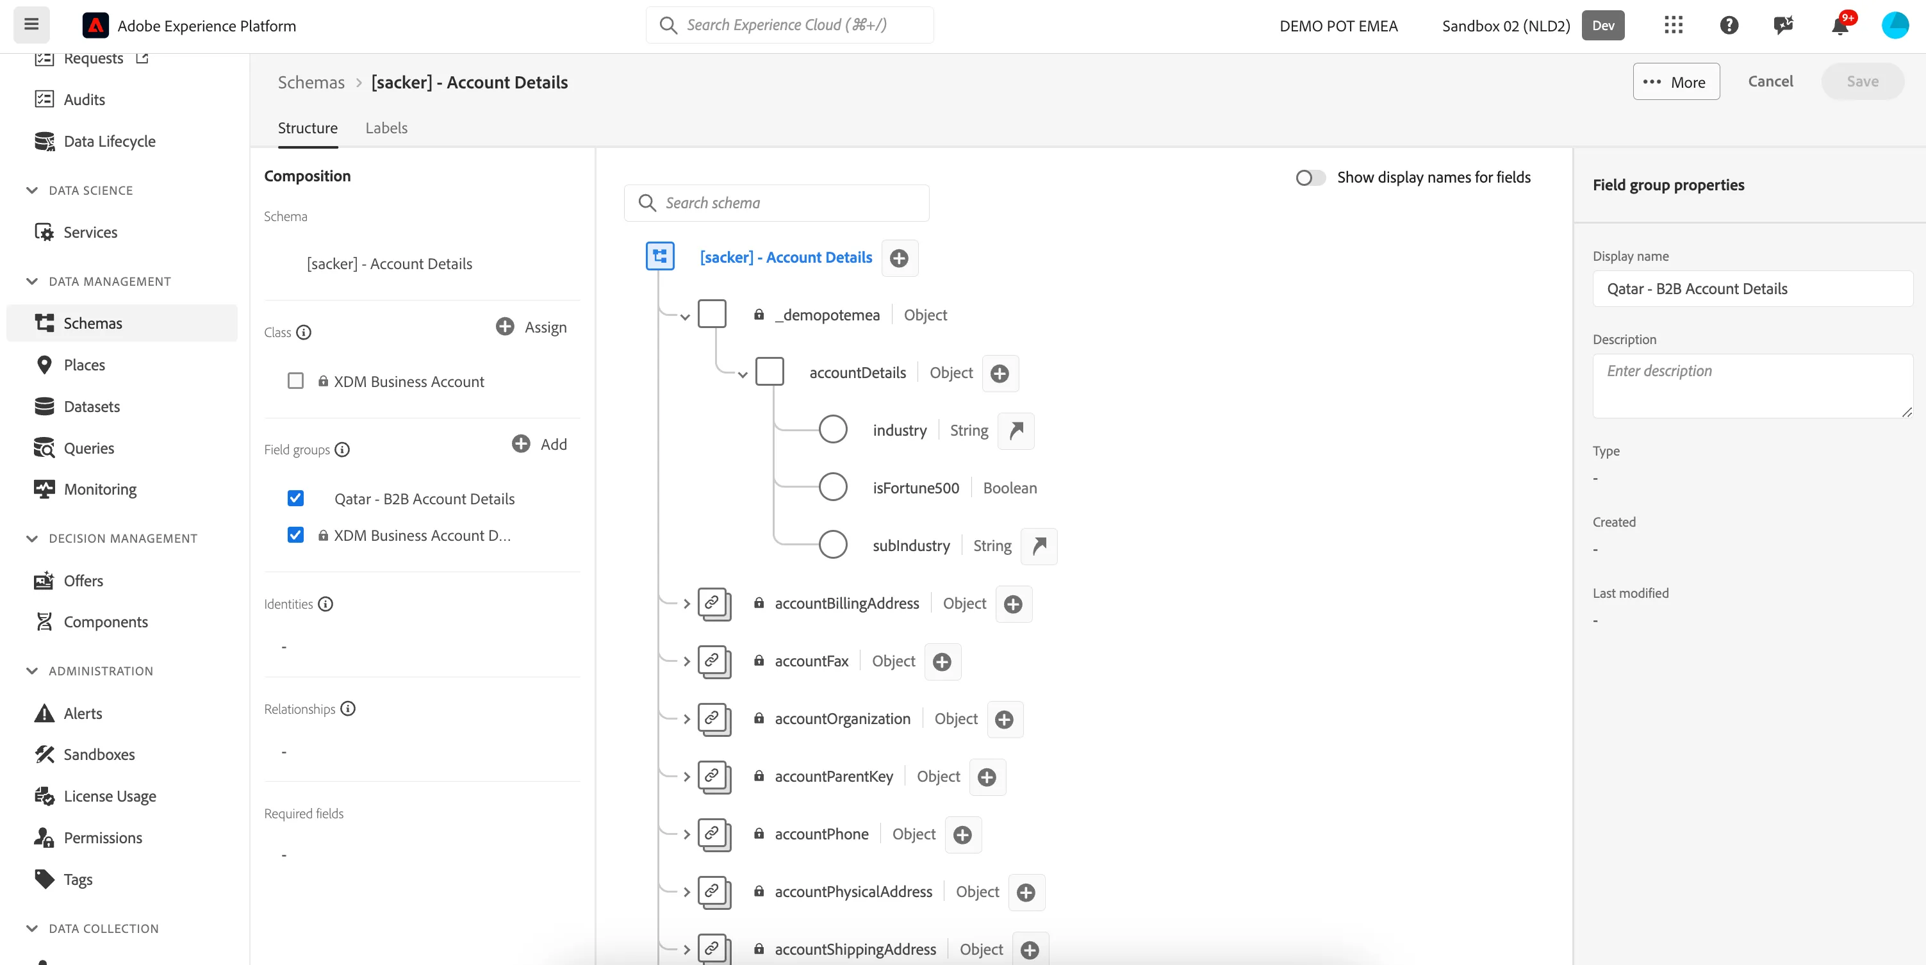Add field to accountBillingAddress with plus icon

1013,604
